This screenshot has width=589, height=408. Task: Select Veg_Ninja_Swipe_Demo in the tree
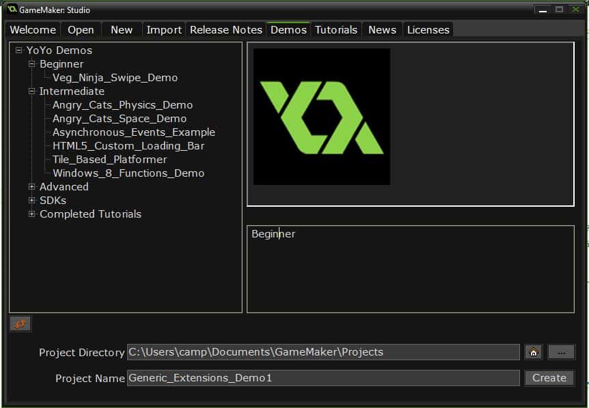(x=115, y=78)
